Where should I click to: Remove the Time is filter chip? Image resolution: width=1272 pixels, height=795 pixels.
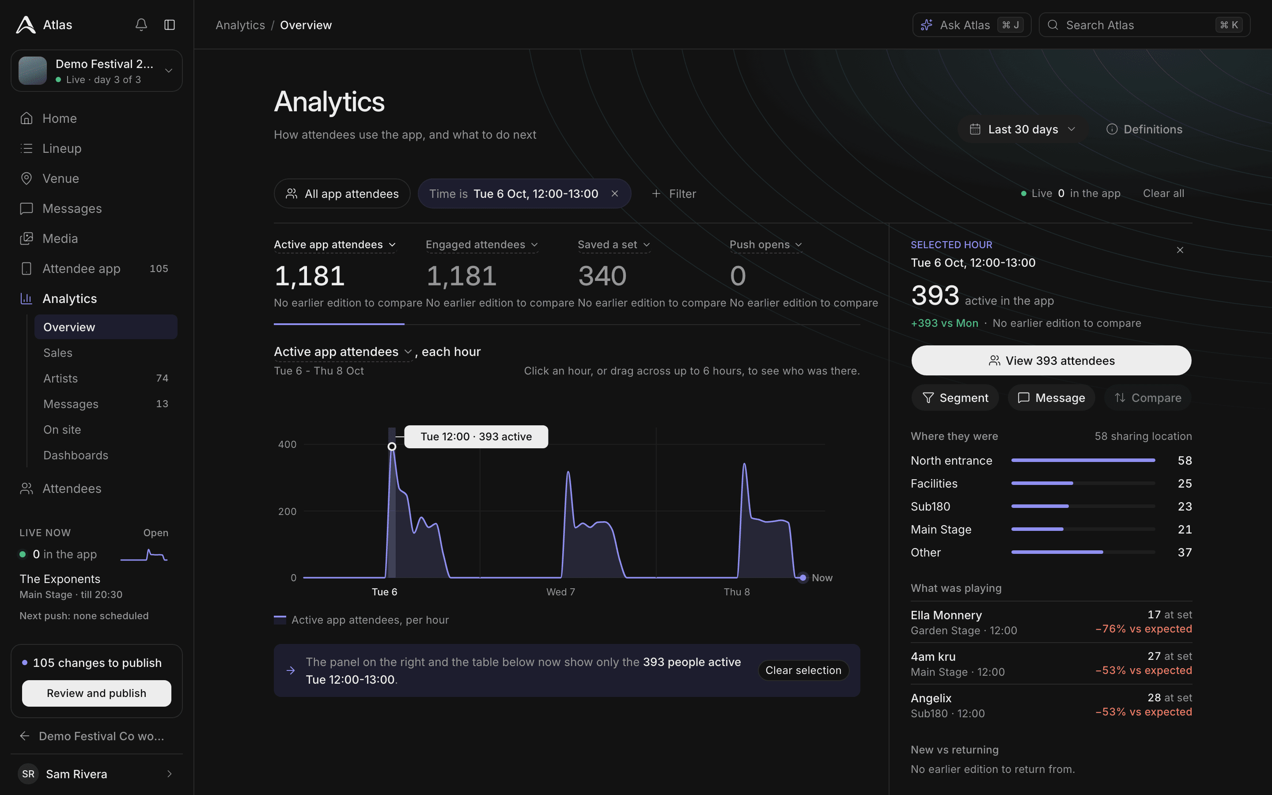(614, 193)
